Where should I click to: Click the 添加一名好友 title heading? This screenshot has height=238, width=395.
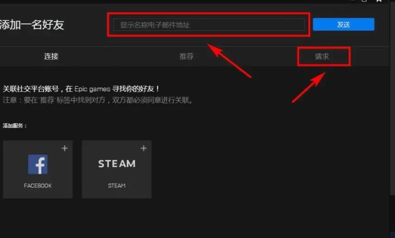click(x=32, y=25)
